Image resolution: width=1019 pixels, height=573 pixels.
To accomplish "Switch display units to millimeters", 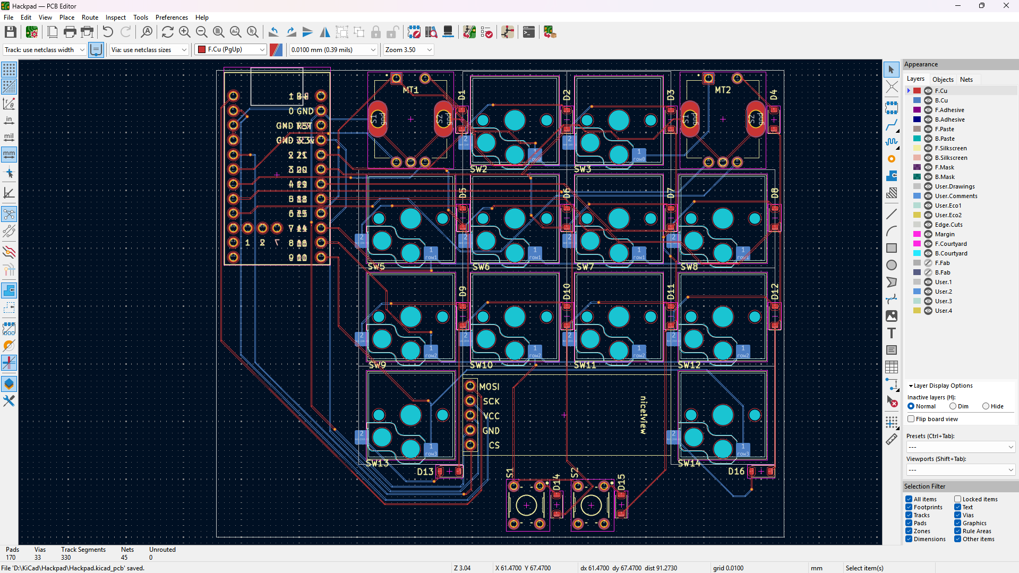I will point(8,155).
